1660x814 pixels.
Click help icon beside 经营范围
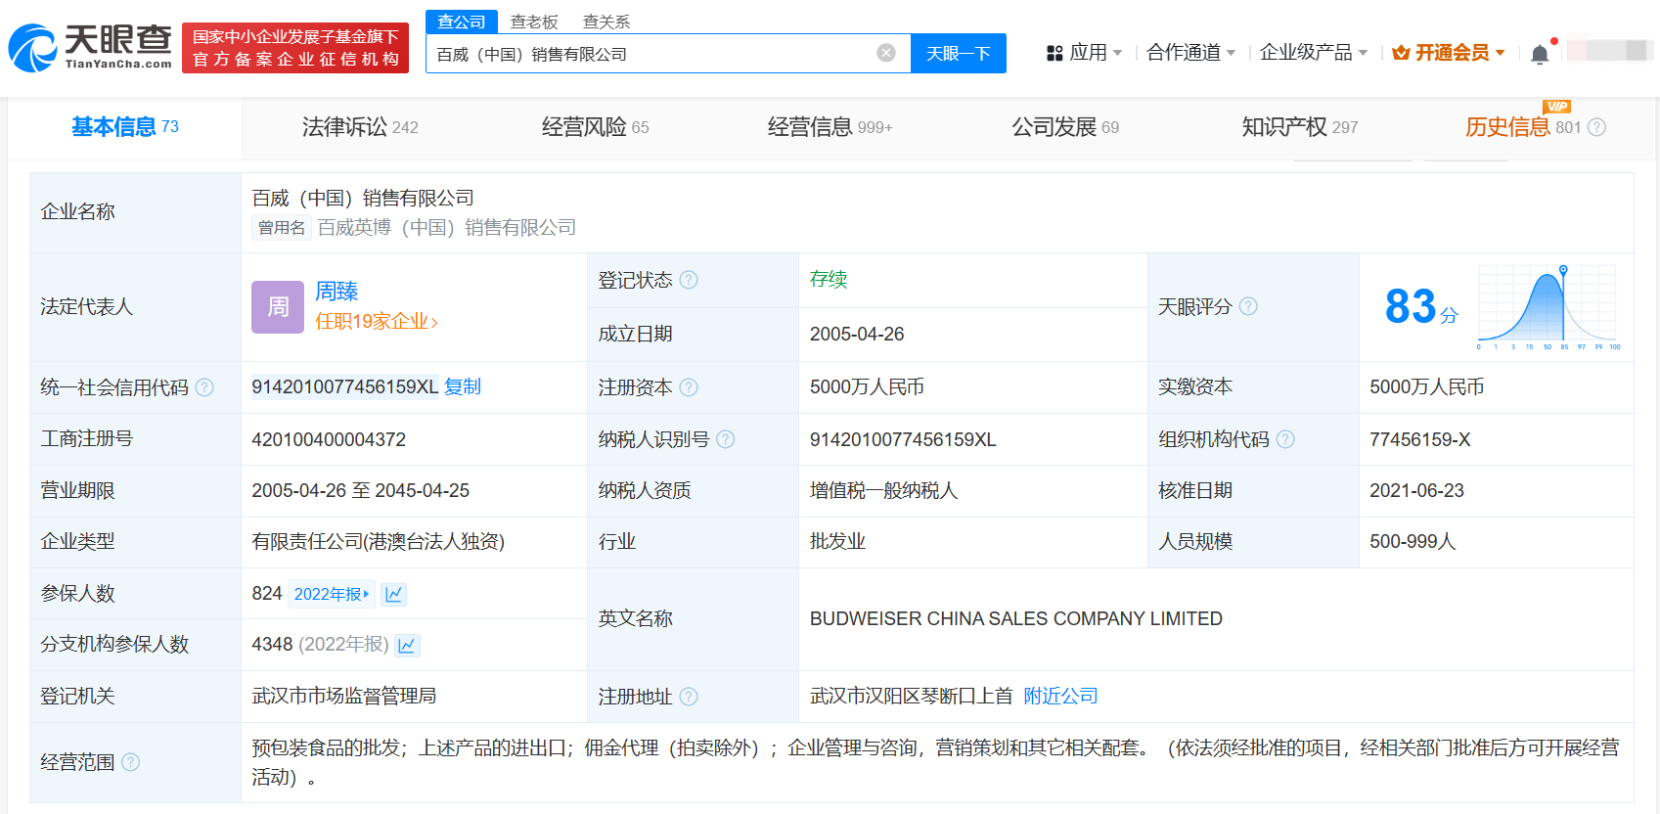(x=130, y=762)
